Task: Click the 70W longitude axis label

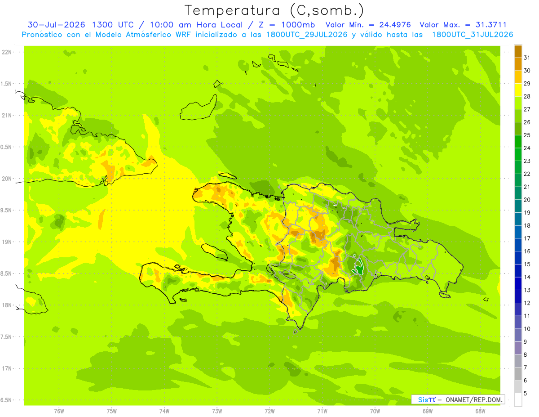Action: [x=375, y=411]
